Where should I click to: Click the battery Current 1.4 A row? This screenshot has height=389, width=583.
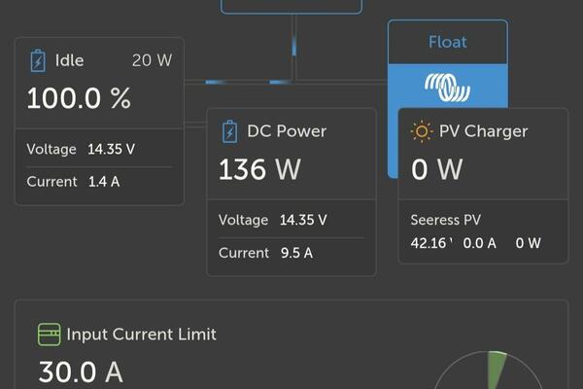98,182
